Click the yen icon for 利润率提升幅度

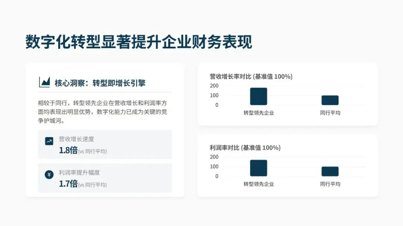(x=49, y=175)
